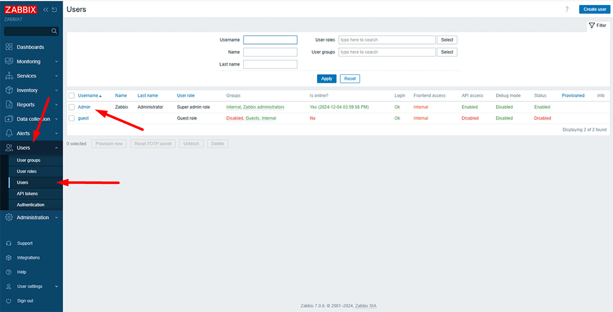
Task: Click the Filter funnel icon
Action: pyautogui.click(x=592, y=25)
